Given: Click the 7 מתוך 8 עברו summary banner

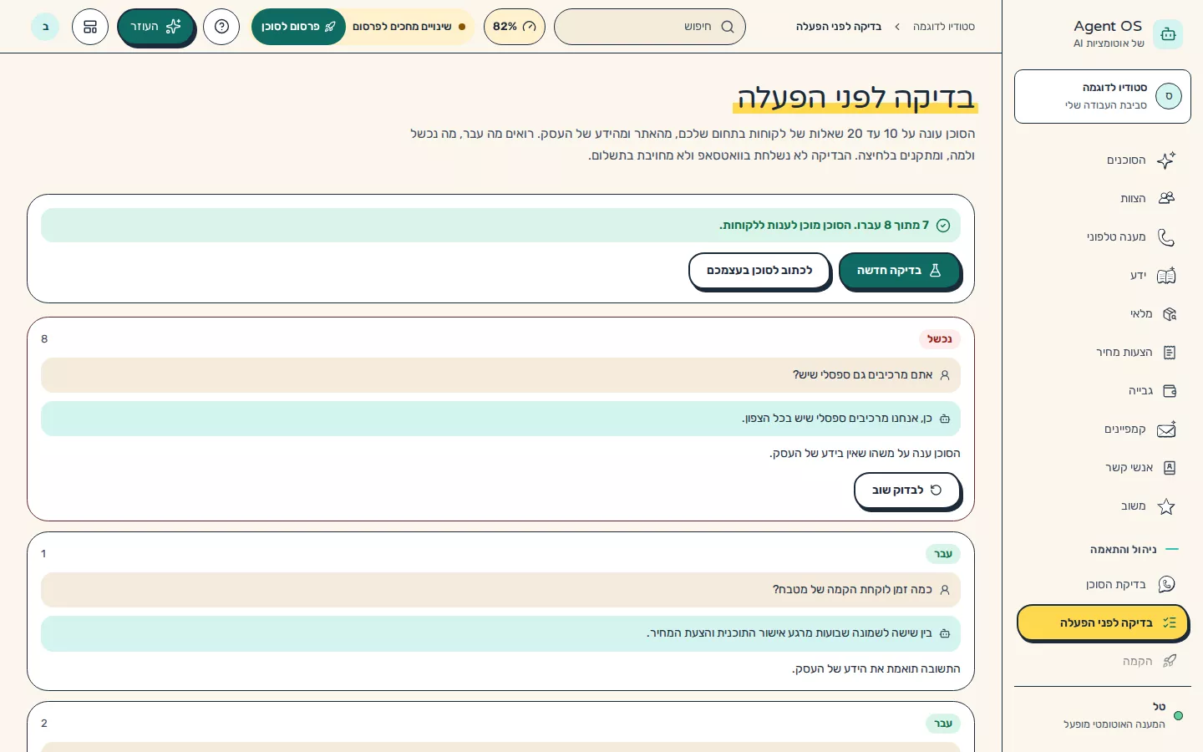Looking at the screenshot, I should tap(500, 226).
